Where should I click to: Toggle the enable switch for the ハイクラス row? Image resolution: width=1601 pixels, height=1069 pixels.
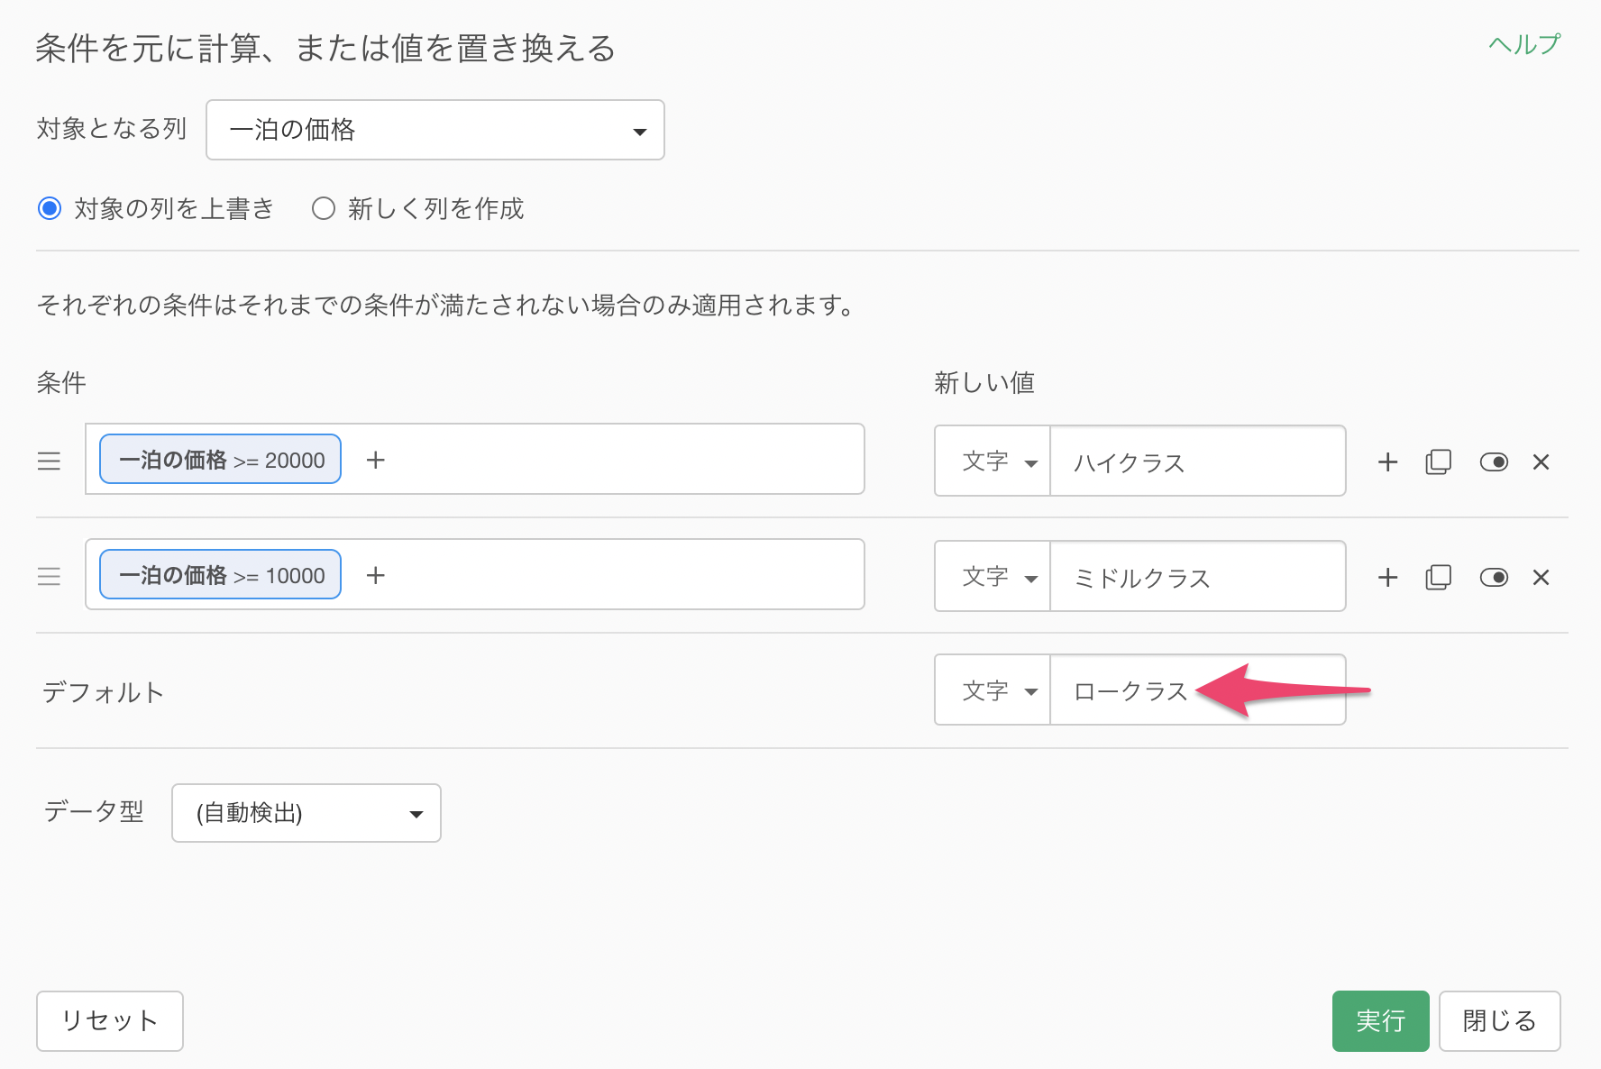pyautogui.click(x=1493, y=462)
